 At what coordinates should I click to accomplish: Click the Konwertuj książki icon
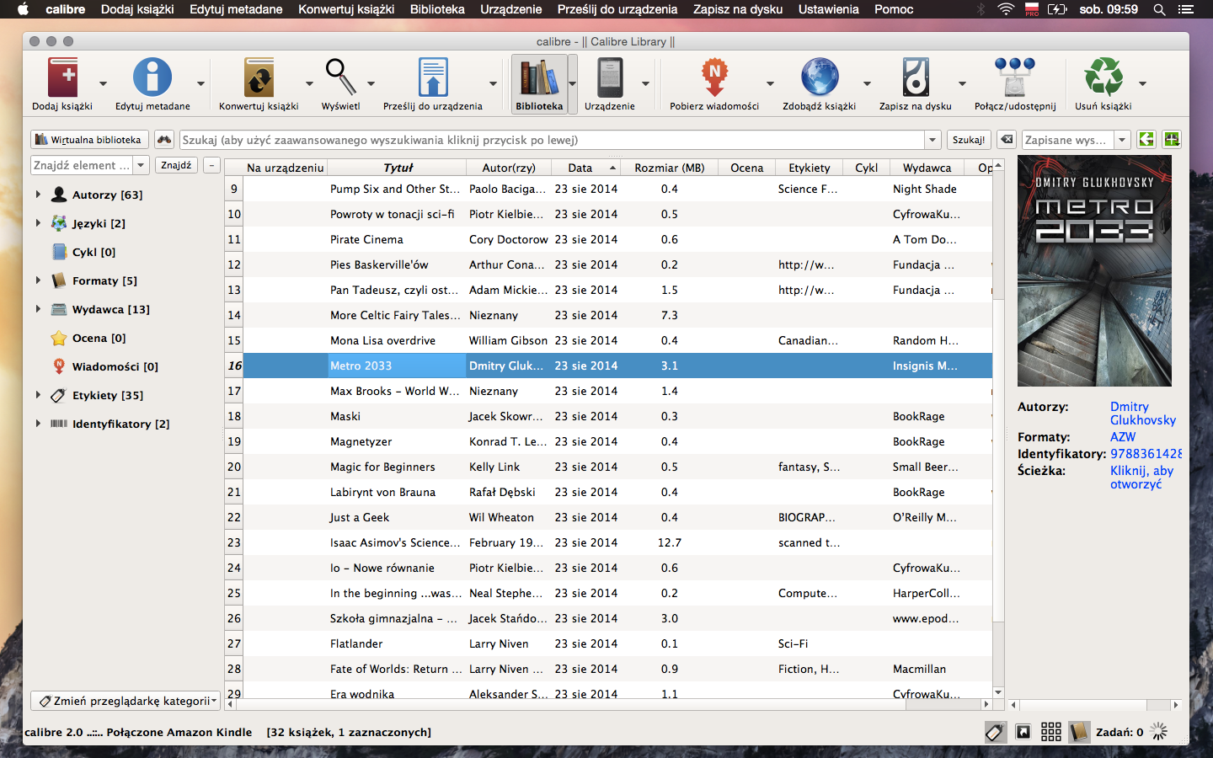pos(259,77)
